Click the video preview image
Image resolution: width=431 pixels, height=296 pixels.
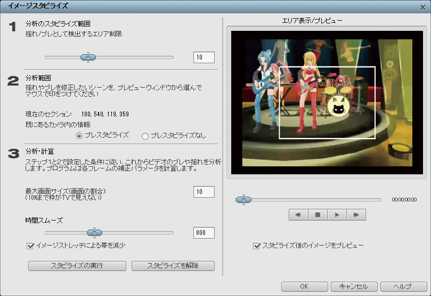(x=327, y=103)
